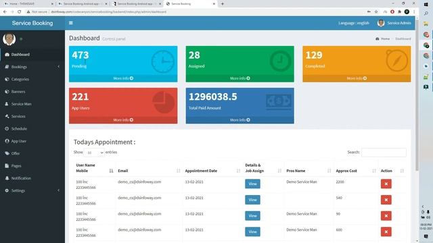
Task: Click the compass icon on Completed card
Action: pos(396,61)
